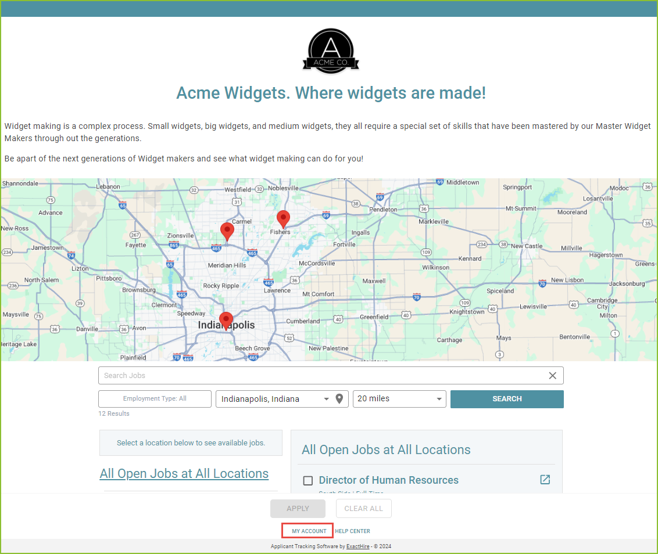Check the Director of Human Resources checkbox
This screenshot has height=554, width=658.
[308, 481]
